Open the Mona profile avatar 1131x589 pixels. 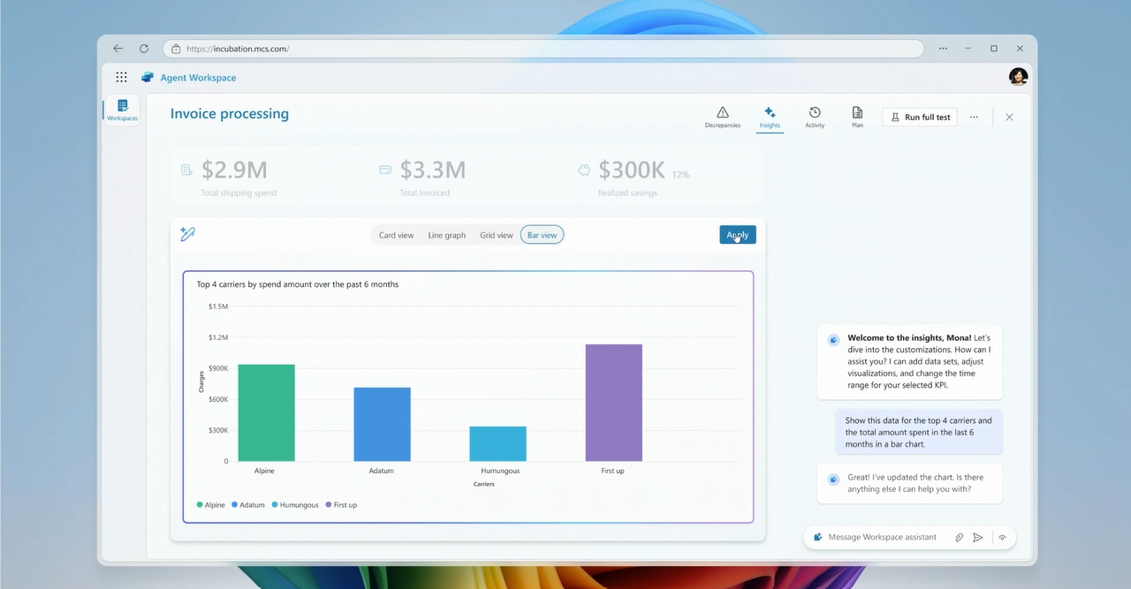pos(1018,77)
